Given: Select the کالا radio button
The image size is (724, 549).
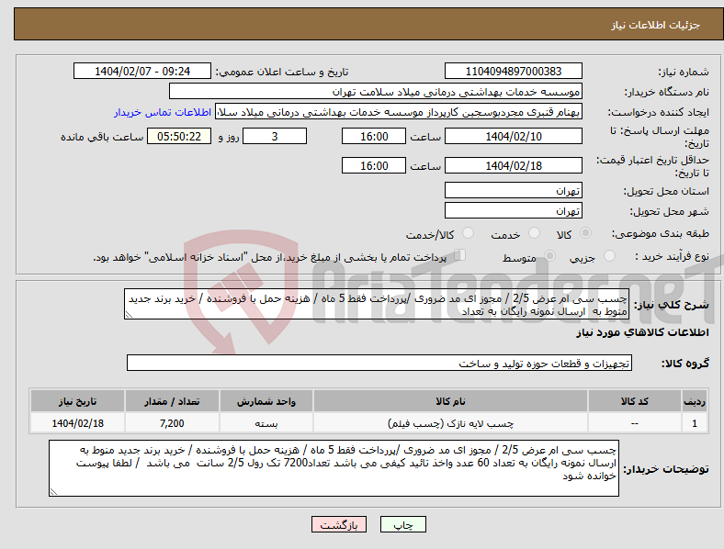Looking at the screenshot, I should tap(585, 233).
